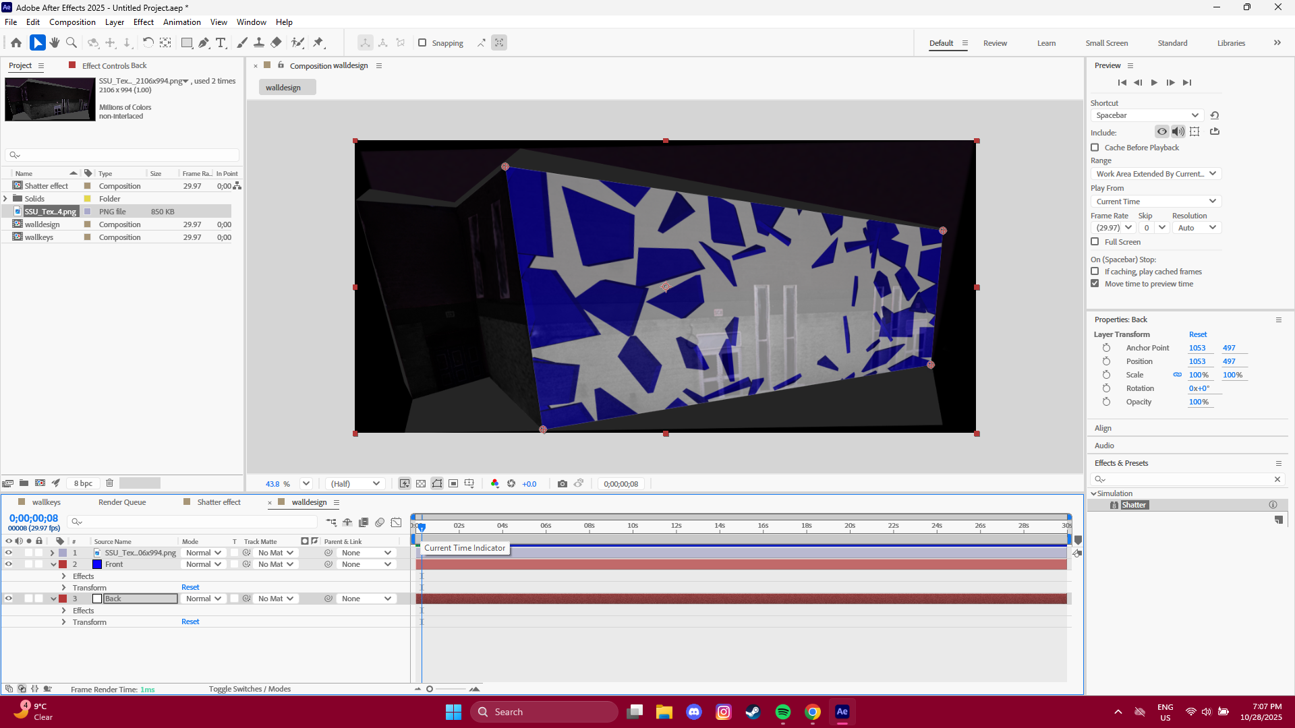Select the Pen tool
The width and height of the screenshot is (1295, 728).
pyautogui.click(x=204, y=42)
